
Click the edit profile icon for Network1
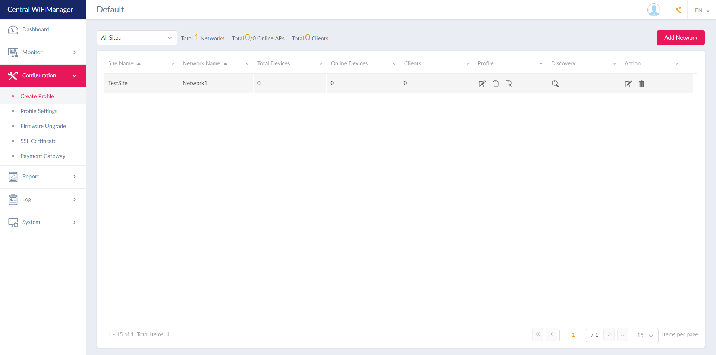(x=482, y=84)
